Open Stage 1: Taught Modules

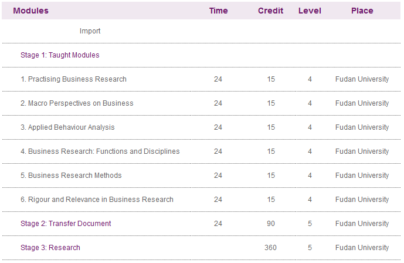pyautogui.click(x=60, y=55)
